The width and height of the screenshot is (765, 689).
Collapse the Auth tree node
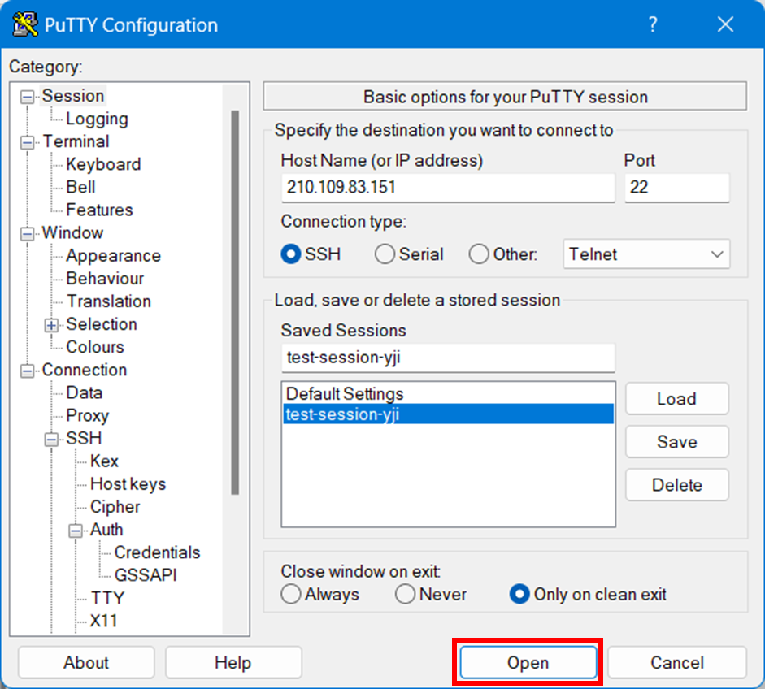[75, 531]
